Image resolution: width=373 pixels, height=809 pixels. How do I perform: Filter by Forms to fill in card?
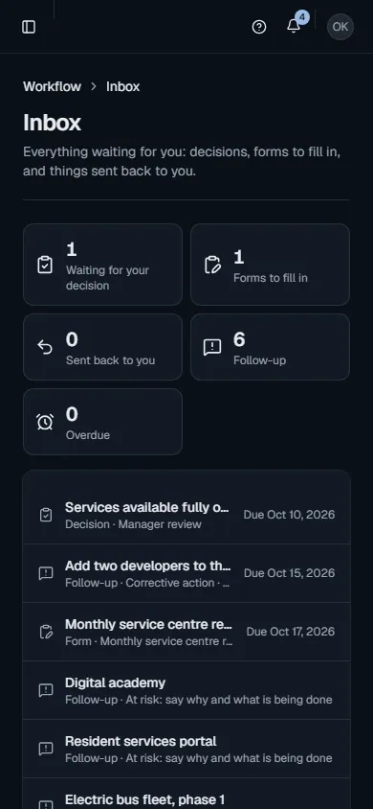tap(270, 265)
